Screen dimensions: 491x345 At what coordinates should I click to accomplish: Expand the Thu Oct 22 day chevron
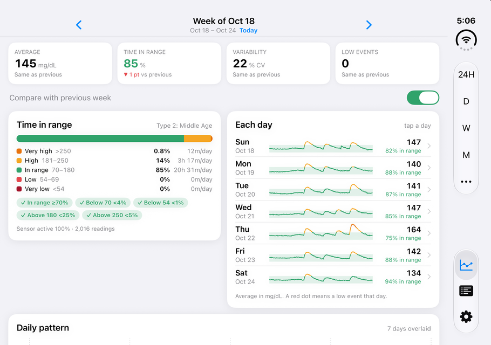click(429, 233)
